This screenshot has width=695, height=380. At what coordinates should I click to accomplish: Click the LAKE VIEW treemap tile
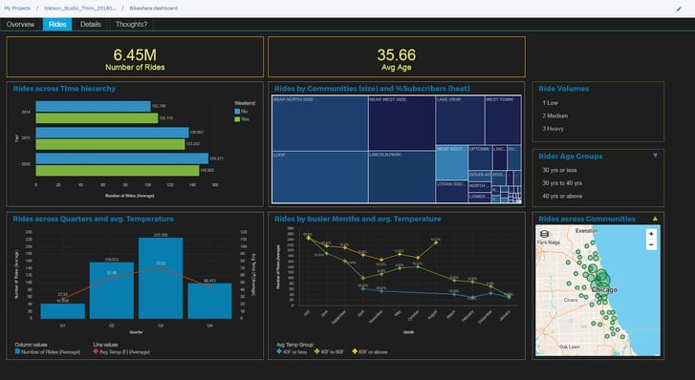(460, 120)
